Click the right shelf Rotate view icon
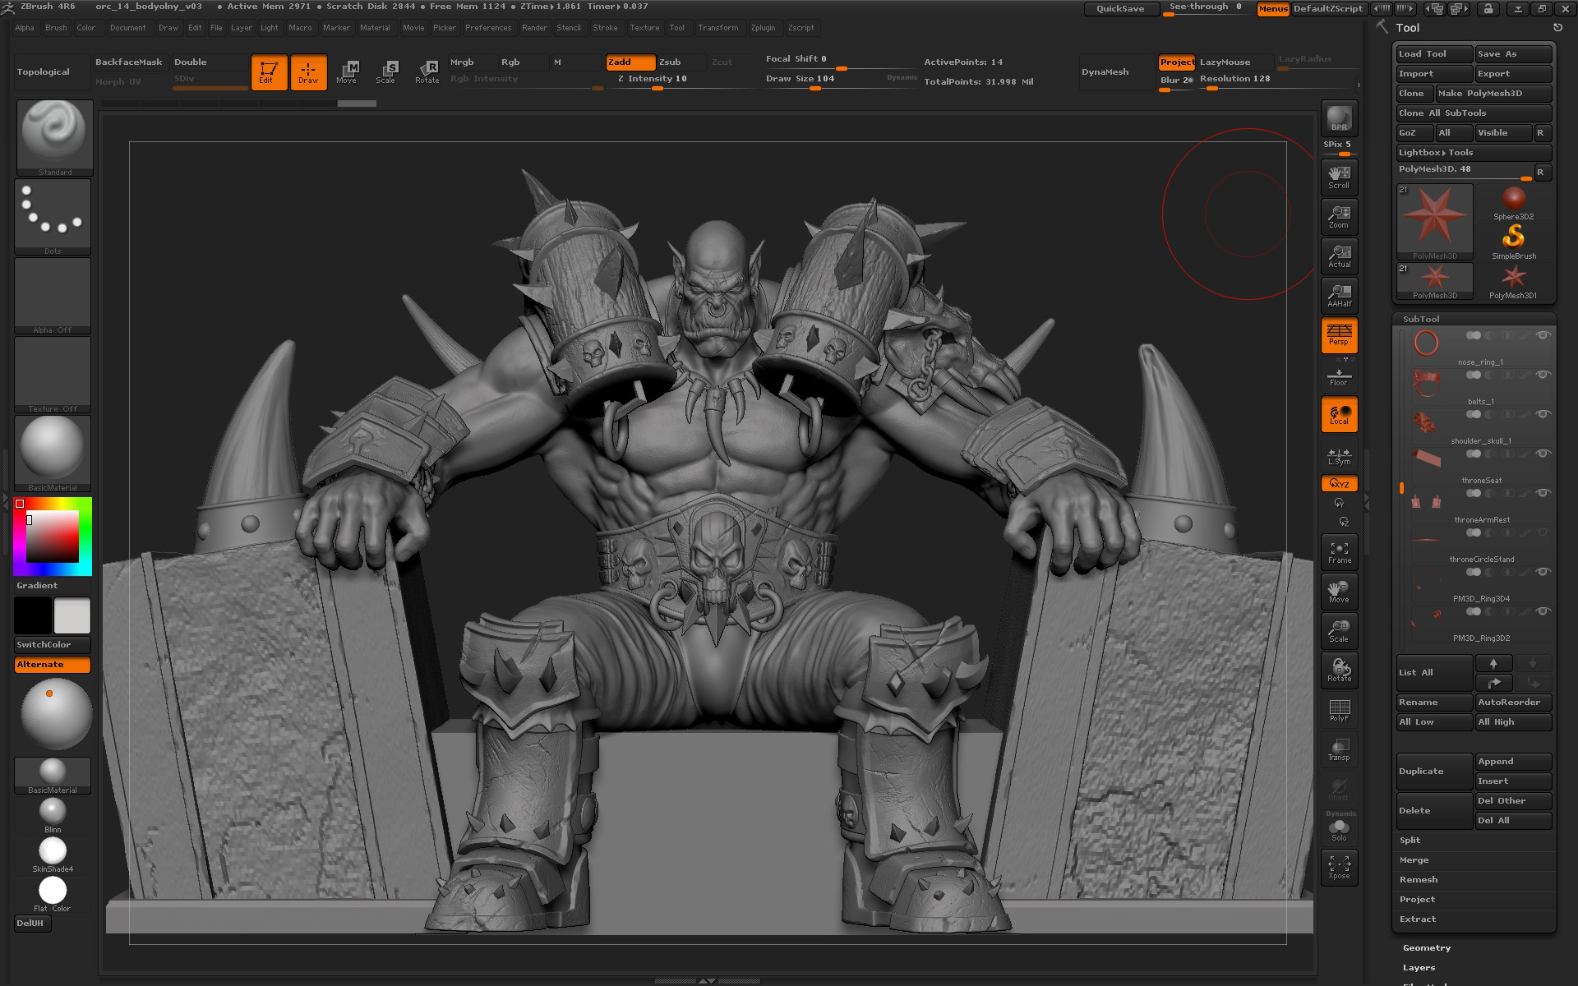 pyautogui.click(x=1339, y=670)
